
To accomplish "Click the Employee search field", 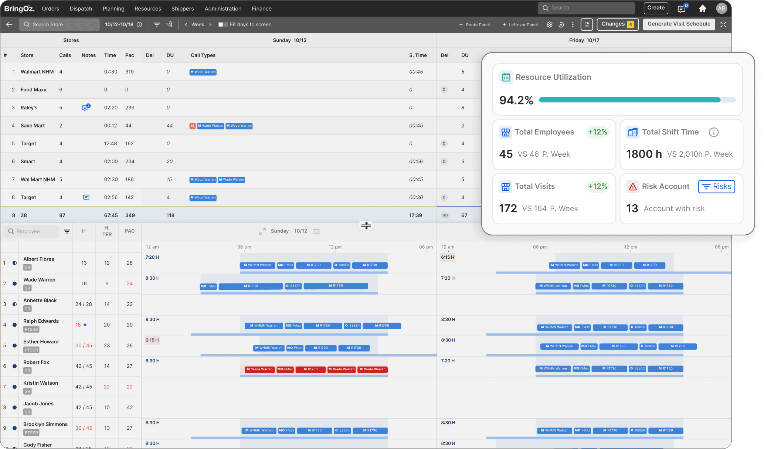I will pyautogui.click(x=31, y=231).
